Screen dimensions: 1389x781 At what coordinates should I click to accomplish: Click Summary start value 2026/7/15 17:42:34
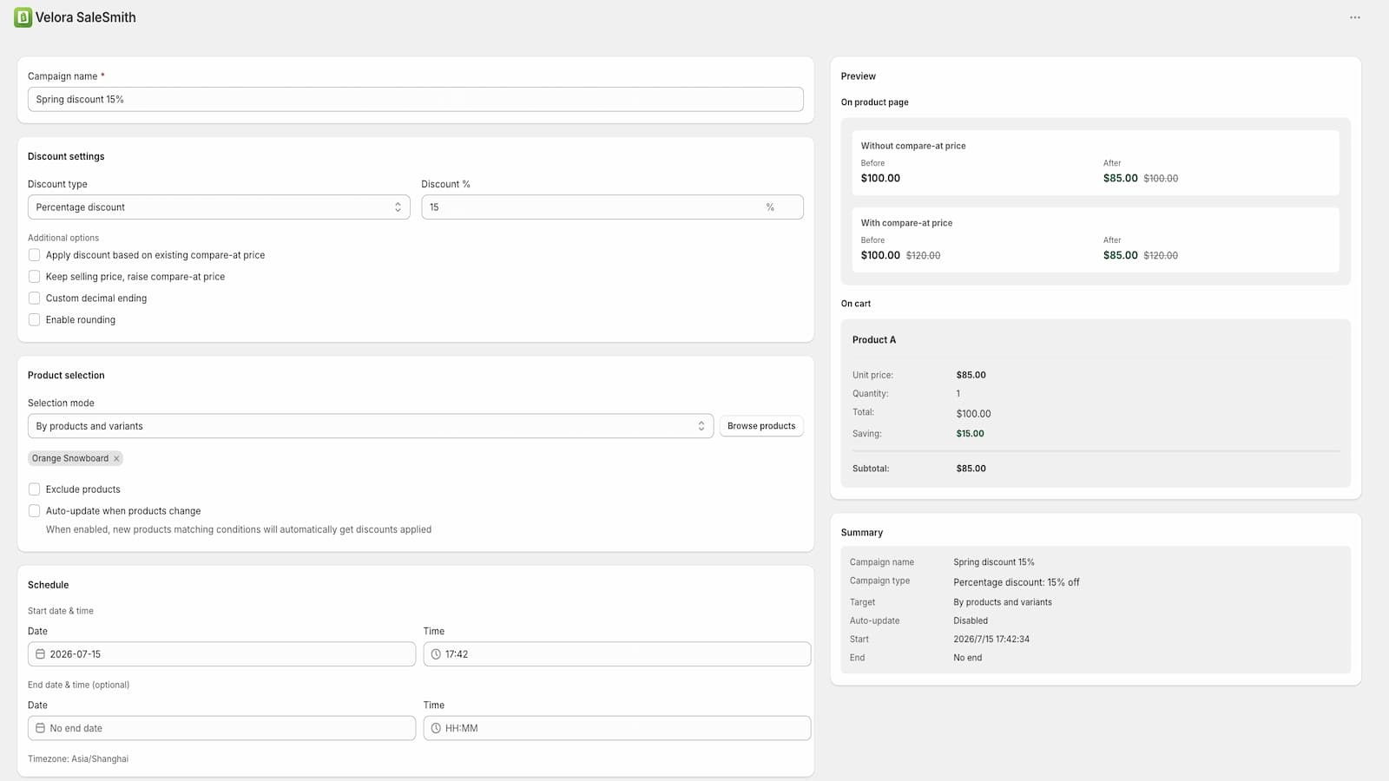click(991, 640)
